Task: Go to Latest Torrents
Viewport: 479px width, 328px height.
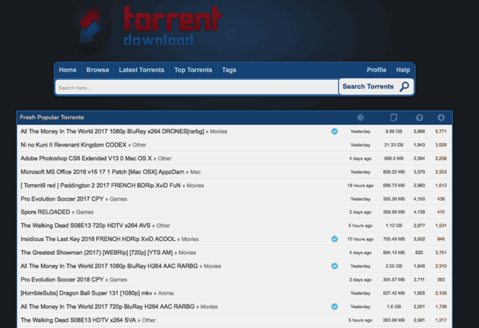Action: [x=142, y=70]
